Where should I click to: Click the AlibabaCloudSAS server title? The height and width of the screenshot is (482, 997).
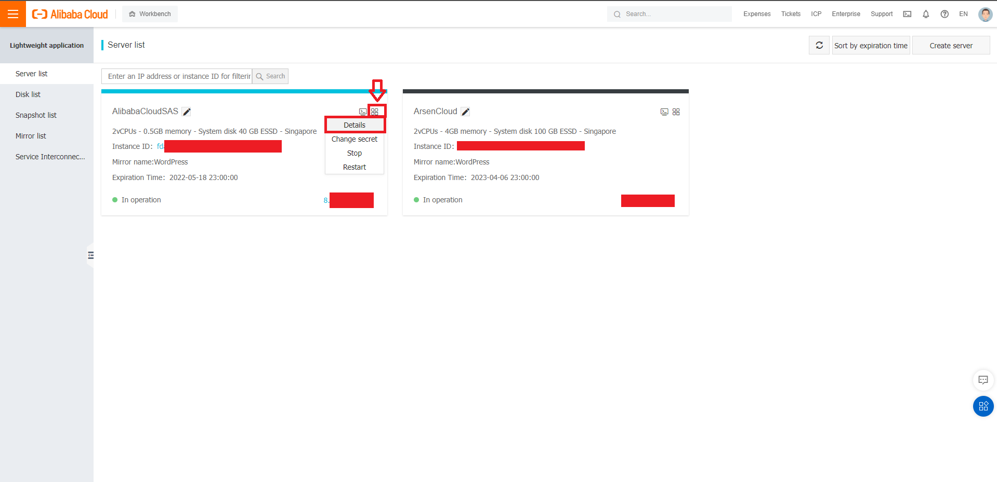click(145, 112)
